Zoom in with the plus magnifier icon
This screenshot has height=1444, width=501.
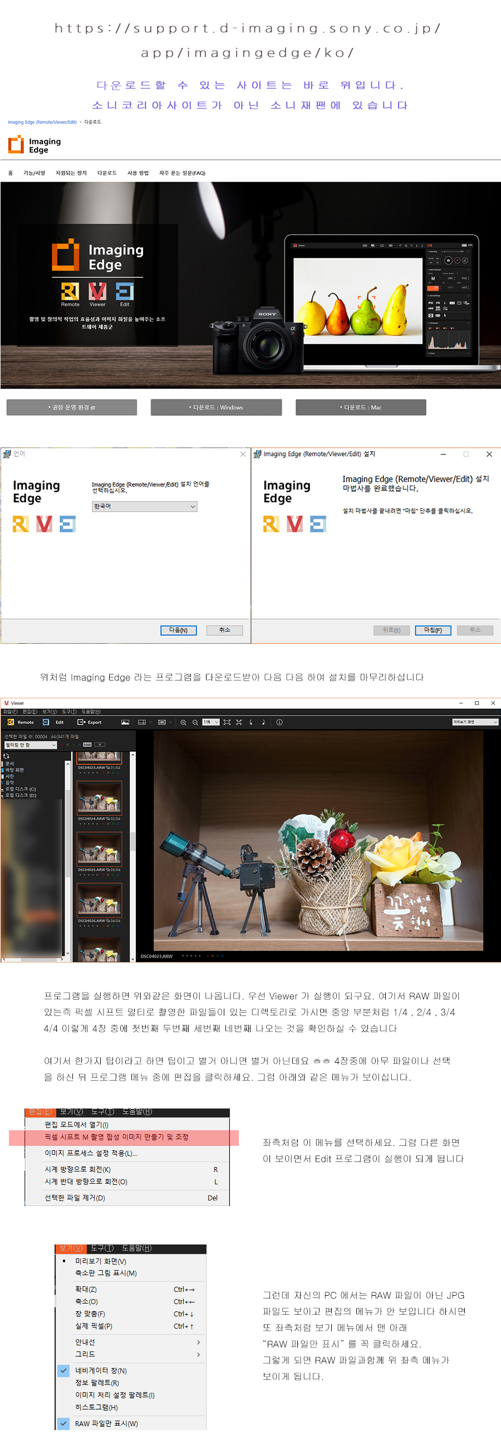(x=183, y=722)
